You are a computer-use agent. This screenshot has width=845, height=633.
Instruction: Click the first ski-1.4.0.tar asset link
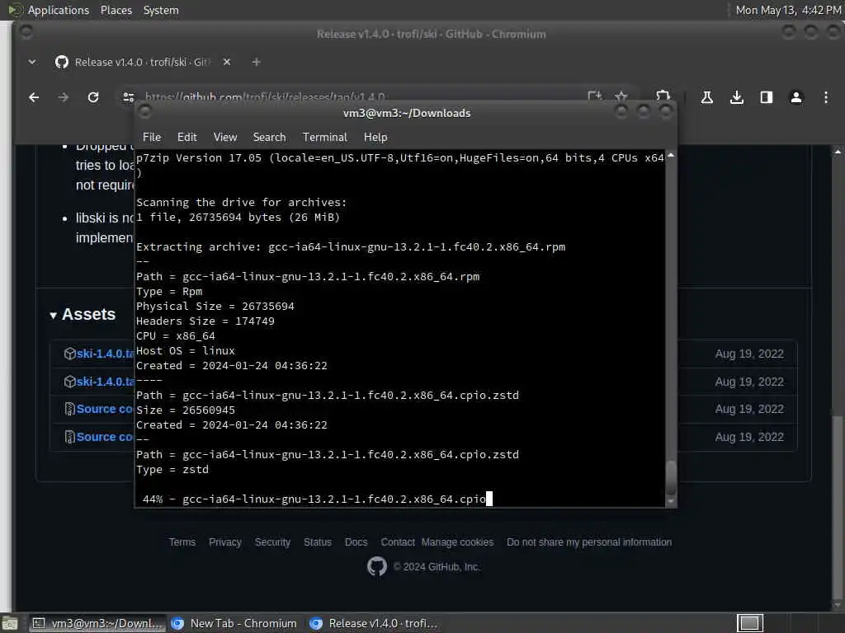tap(105, 354)
